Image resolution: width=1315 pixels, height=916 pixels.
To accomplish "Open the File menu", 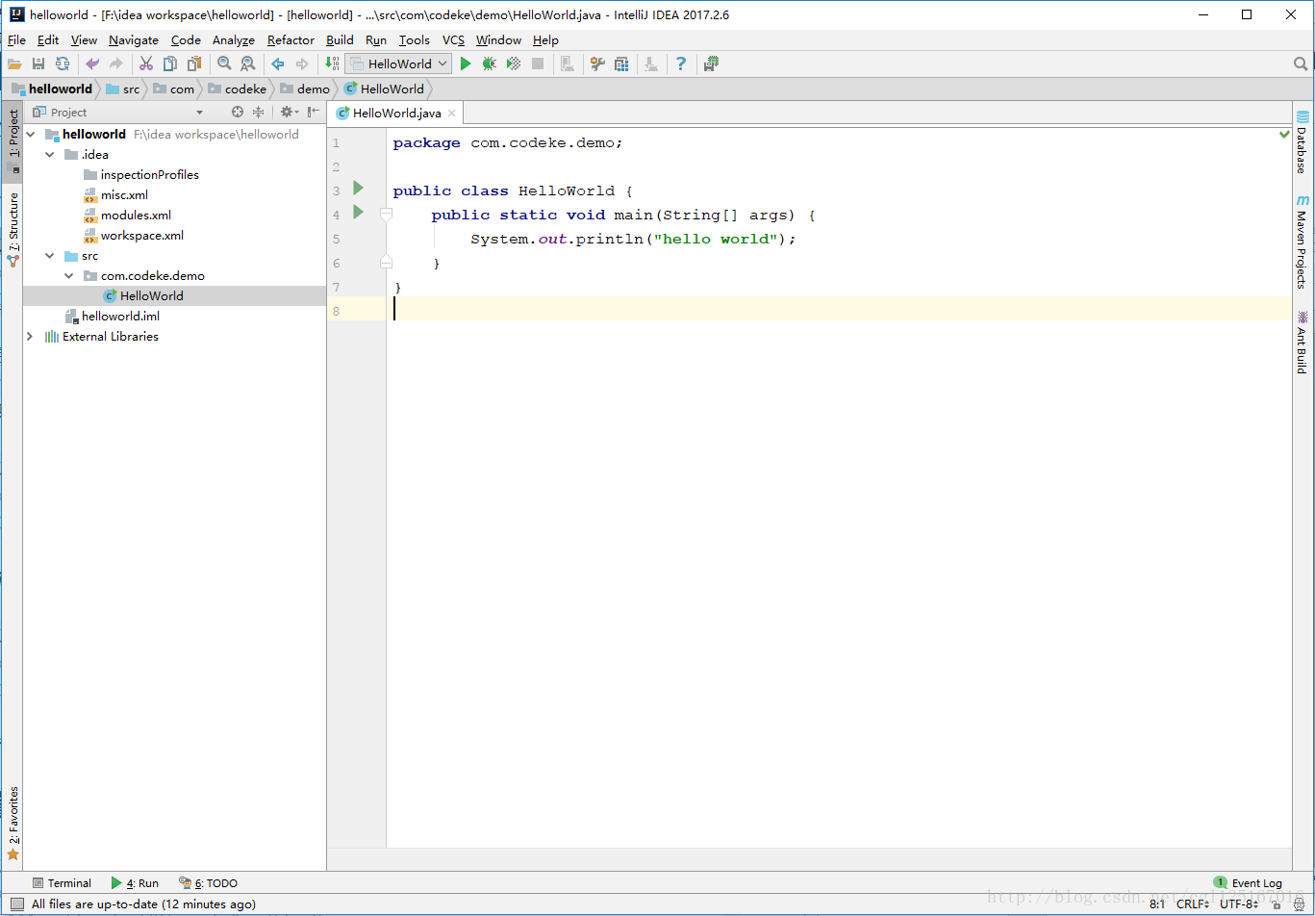I will [x=16, y=39].
